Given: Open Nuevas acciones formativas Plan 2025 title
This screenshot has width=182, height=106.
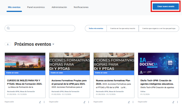Looking at the screenshot, I should click(x=113, y=82).
